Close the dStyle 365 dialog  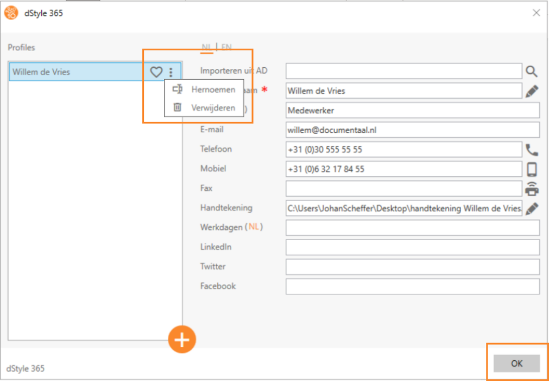(x=536, y=14)
